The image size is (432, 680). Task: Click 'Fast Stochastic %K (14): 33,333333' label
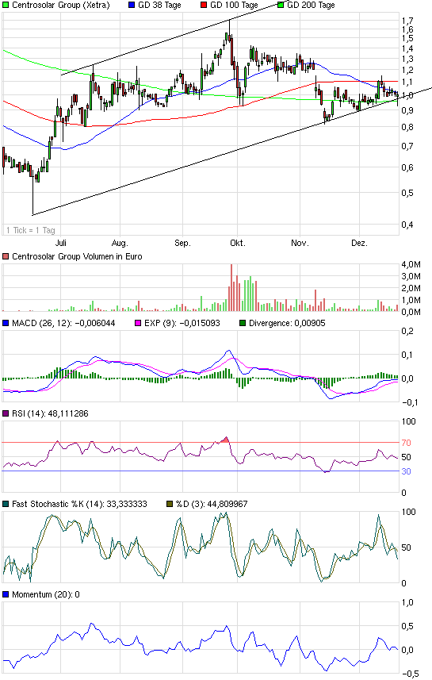[x=80, y=504]
